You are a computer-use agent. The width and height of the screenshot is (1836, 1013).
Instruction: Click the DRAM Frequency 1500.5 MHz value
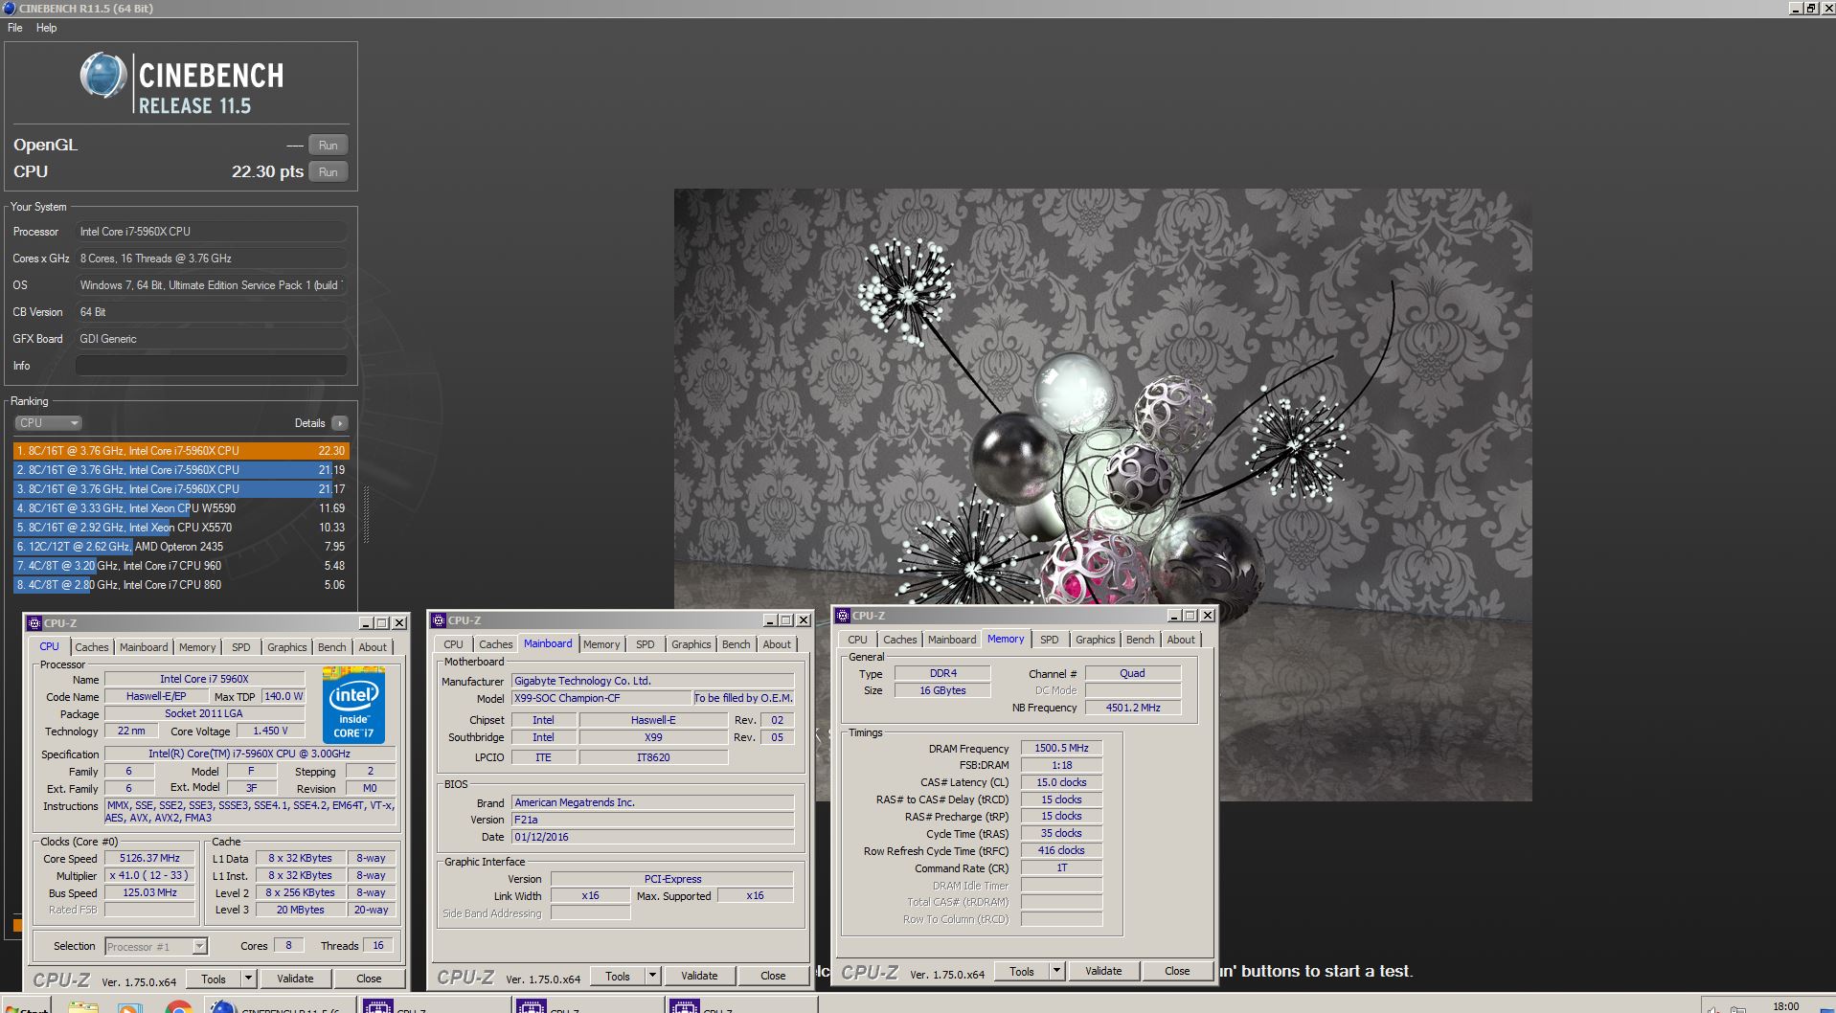(x=1061, y=748)
